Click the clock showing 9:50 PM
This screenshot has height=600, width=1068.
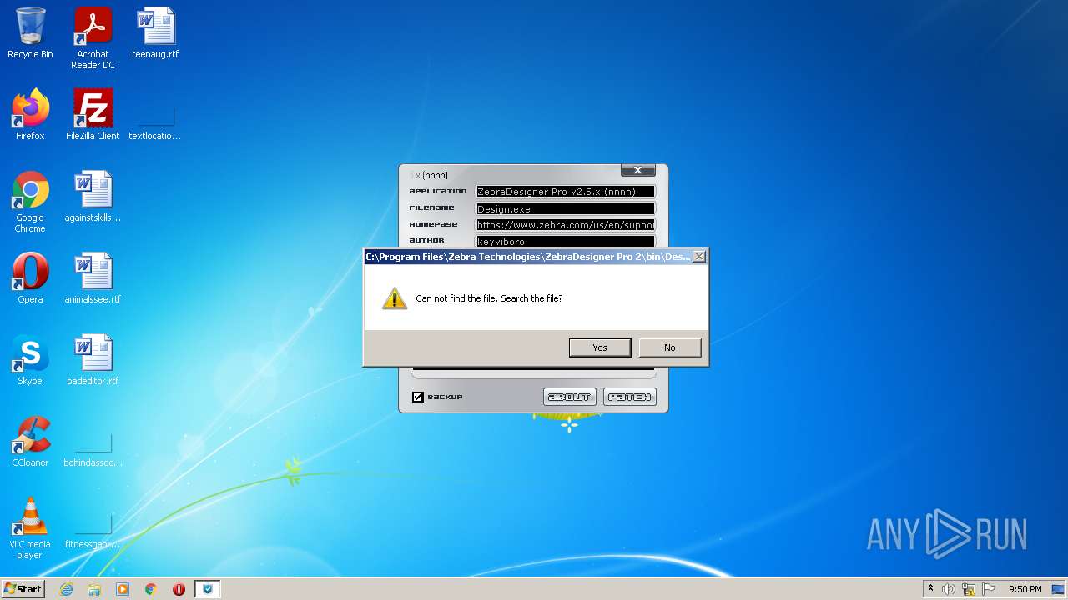[x=1025, y=589]
